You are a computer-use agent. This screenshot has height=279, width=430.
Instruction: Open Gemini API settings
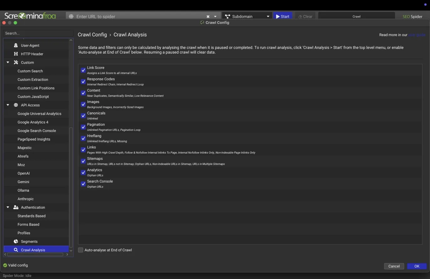(23, 182)
